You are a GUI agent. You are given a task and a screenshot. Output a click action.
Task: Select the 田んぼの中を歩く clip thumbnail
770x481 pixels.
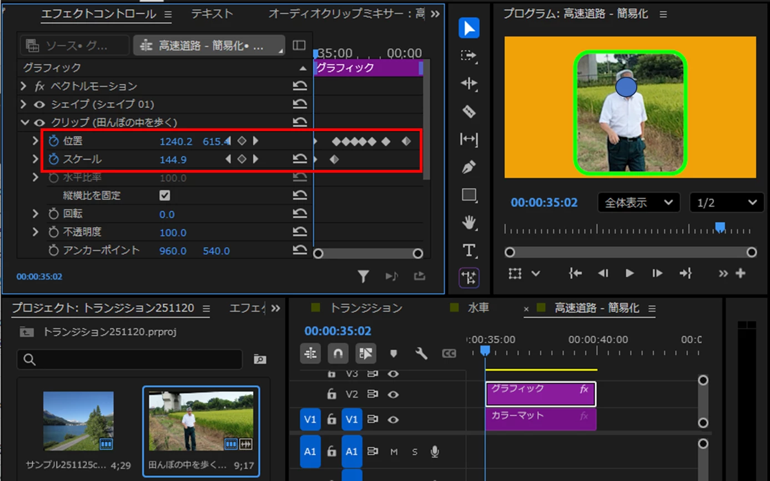click(x=201, y=421)
